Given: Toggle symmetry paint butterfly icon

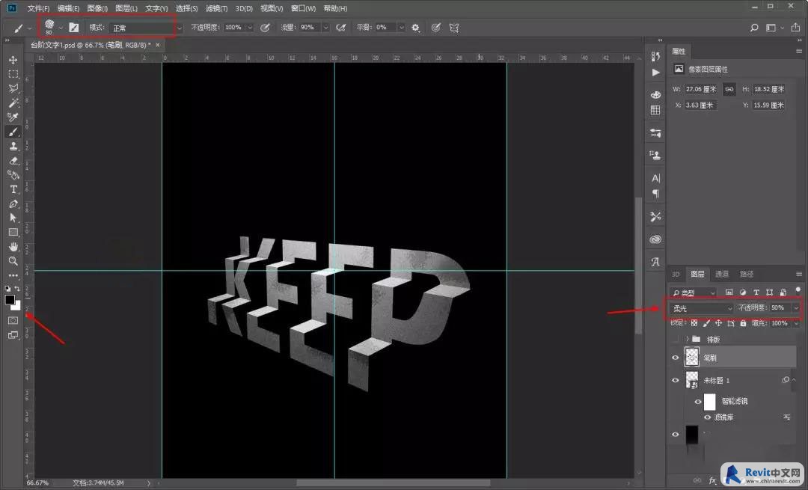Looking at the screenshot, I should coord(454,28).
